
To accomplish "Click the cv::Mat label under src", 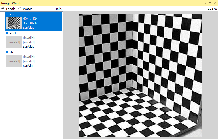I will pos(28,28).
